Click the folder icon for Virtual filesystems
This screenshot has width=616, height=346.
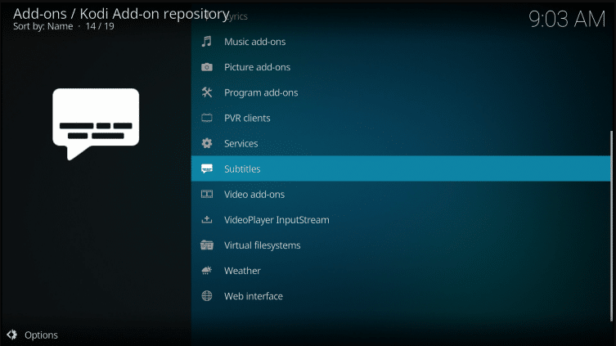pos(207,245)
